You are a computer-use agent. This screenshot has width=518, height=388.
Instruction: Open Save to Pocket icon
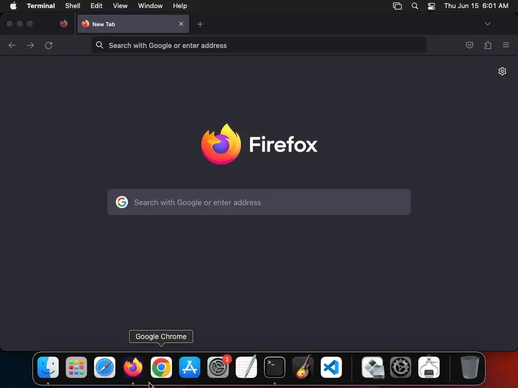coord(469,45)
